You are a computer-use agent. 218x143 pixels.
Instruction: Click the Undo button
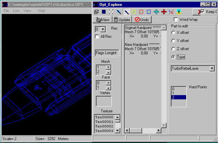142,20
